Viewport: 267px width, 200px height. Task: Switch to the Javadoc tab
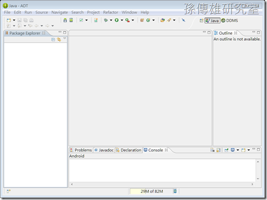[104, 150]
